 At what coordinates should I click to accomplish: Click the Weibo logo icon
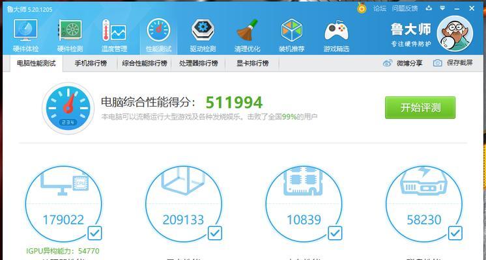(x=388, y=63)
